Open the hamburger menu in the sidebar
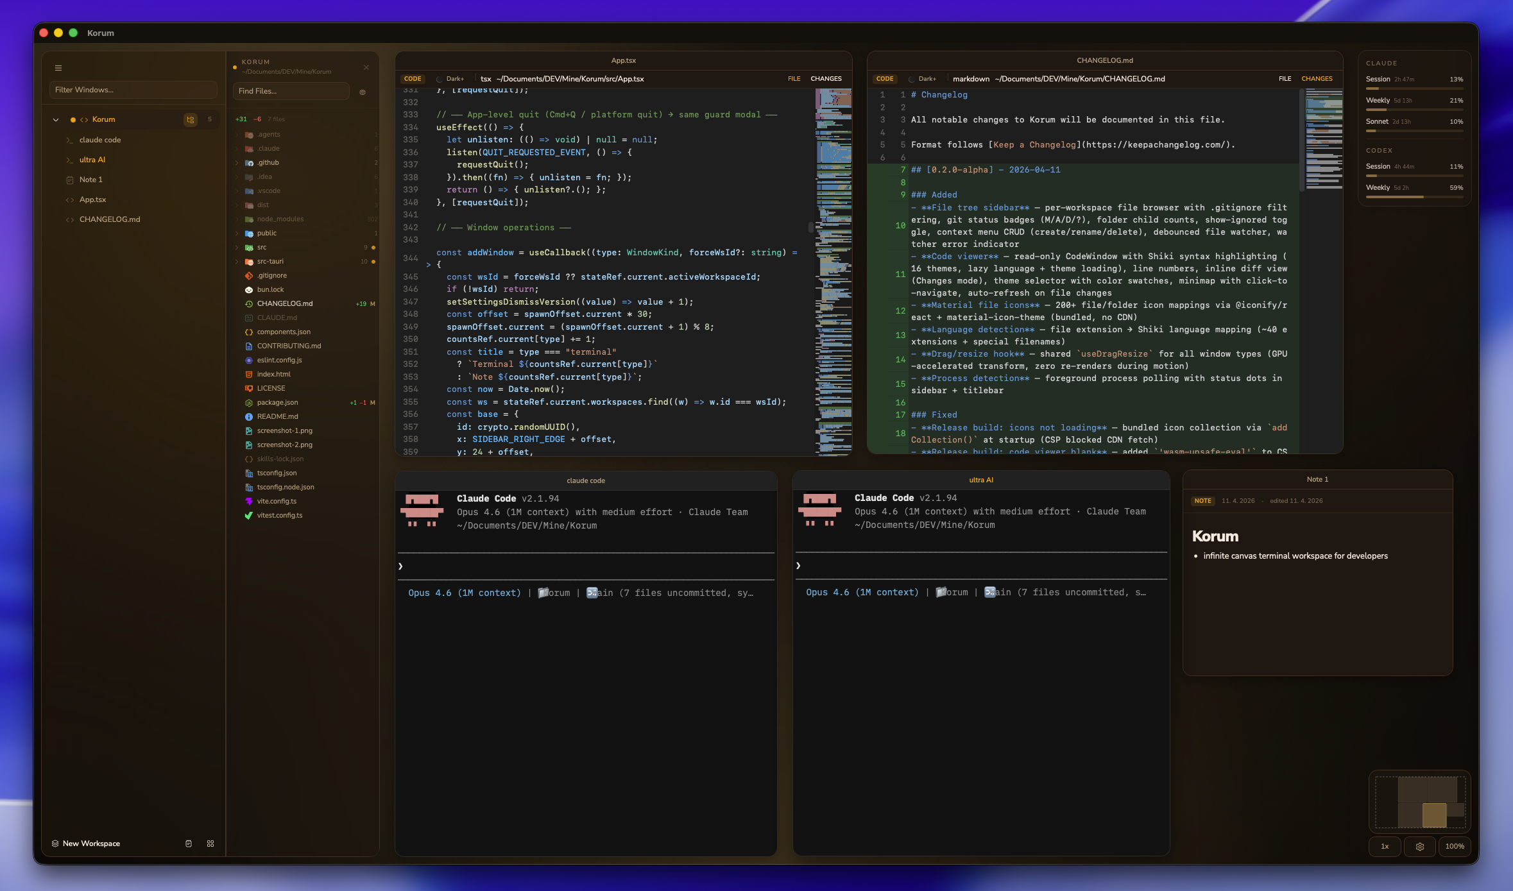 coord(58,68)
